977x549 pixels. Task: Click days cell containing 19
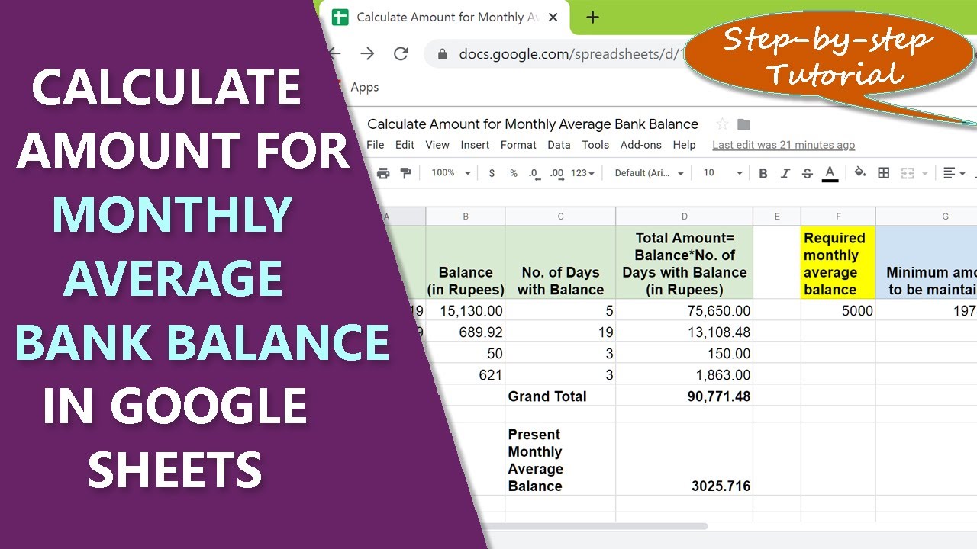pos(560,332)
